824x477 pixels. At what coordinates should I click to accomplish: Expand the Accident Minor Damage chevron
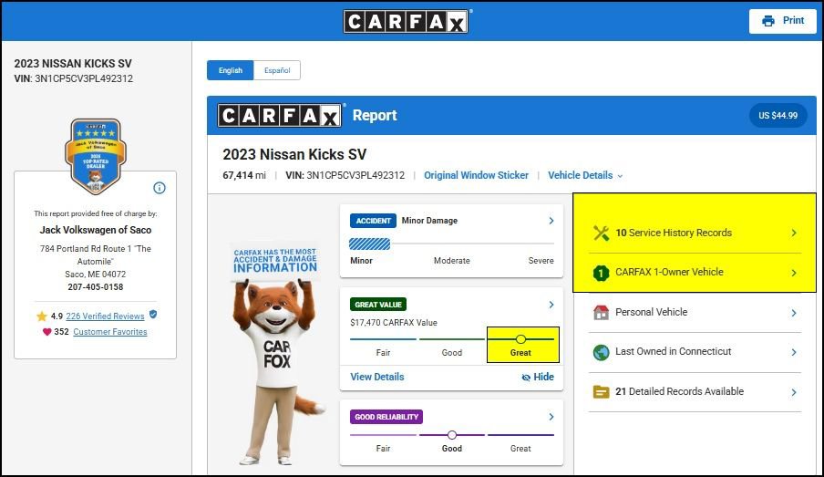point(551,221)
